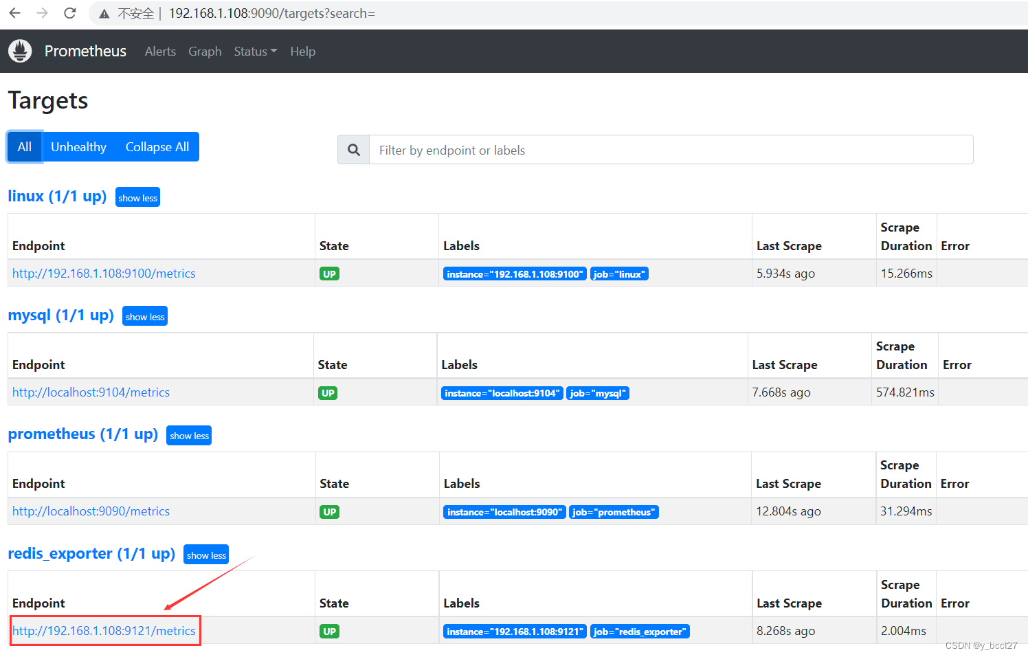Open http://localhost:9104/metrics endpoint link
1028x657 pixels.
pyautogui.click(x=91, y=392)
